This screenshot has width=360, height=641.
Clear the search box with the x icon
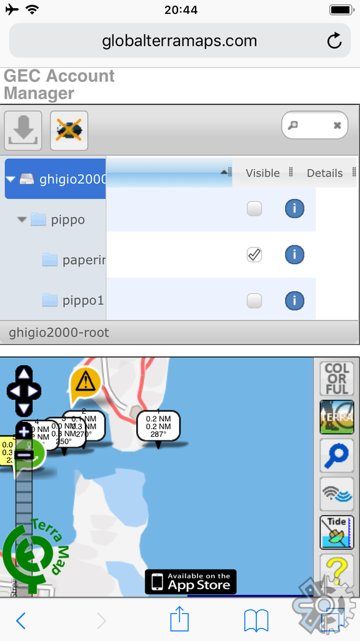[337, 125]
